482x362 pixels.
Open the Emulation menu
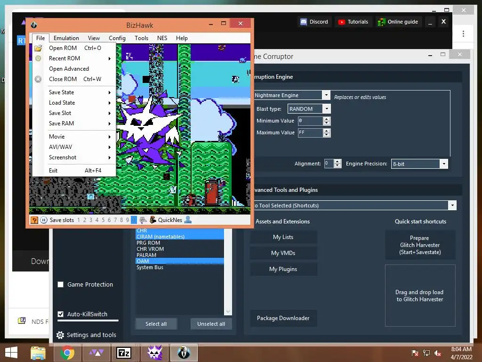pyautogui.click(x=66, y=38)
